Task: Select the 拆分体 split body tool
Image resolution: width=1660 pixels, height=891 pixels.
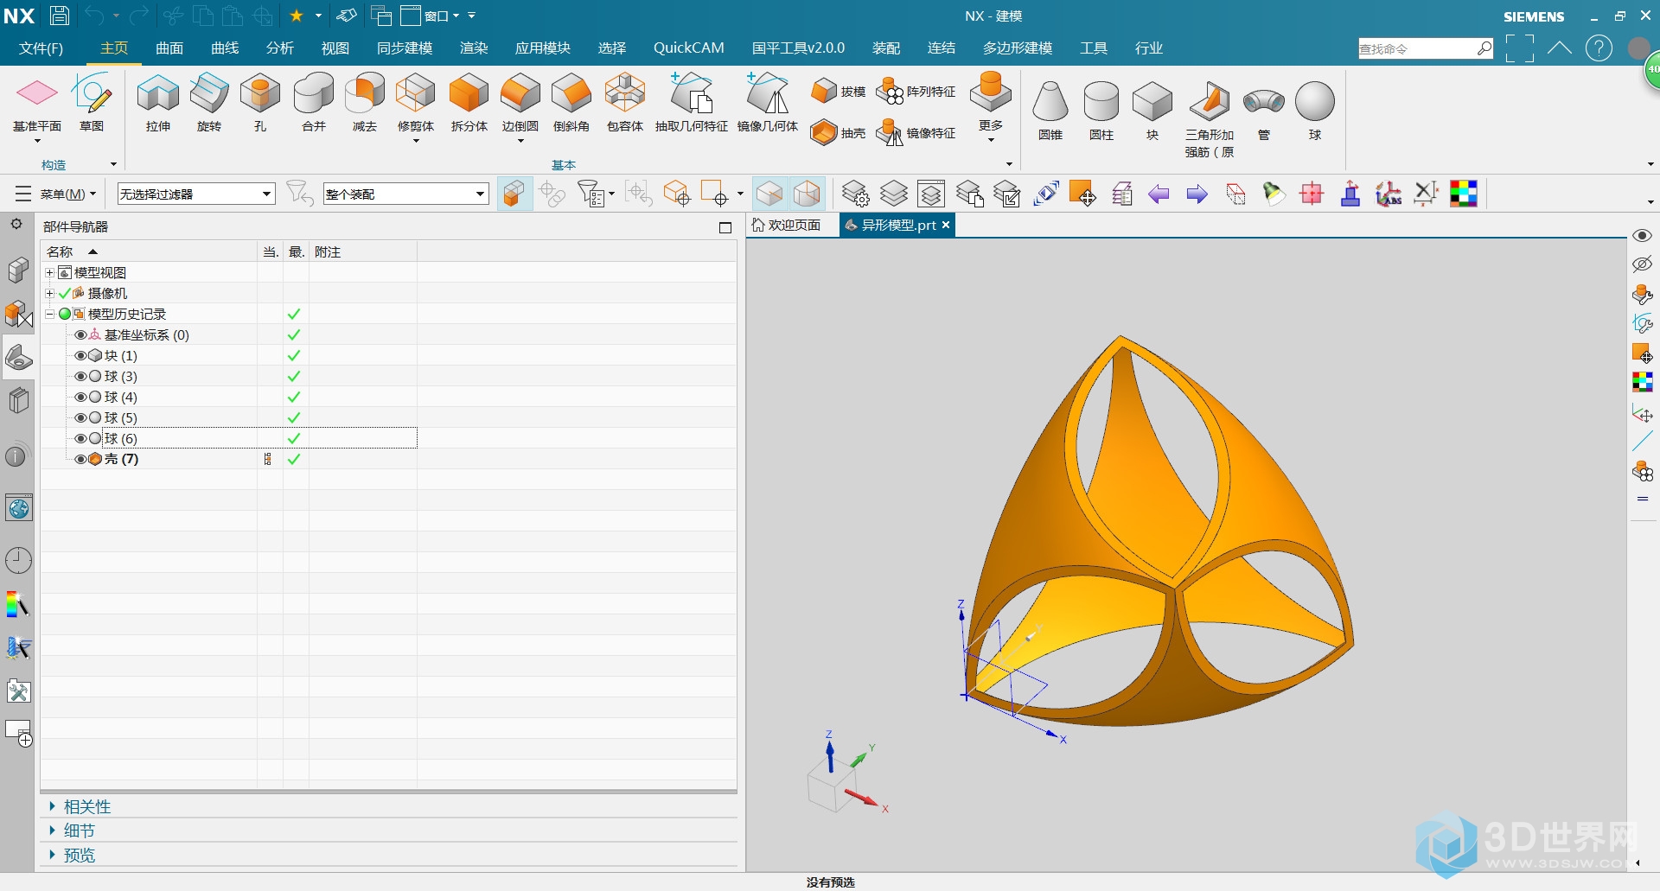Action: pyautogui.click(x=469, y=104)
